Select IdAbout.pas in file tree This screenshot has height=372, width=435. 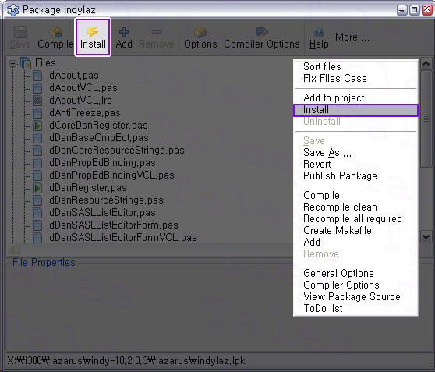(x=72, y=75)
